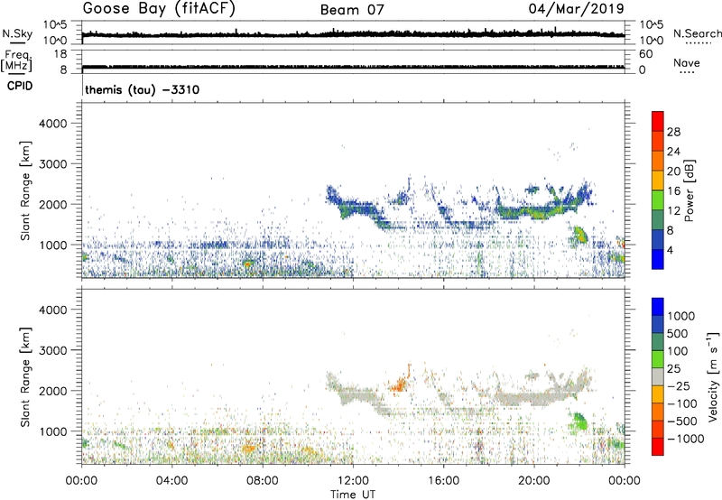The width and height of the screenshot is (722, 500).
Task: Click the "16" label on power colorbar
Action: 673,191
